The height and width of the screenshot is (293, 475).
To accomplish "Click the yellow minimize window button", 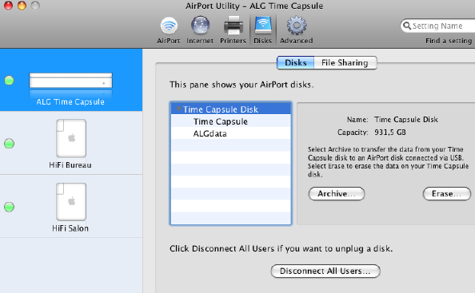I will 22,6.
